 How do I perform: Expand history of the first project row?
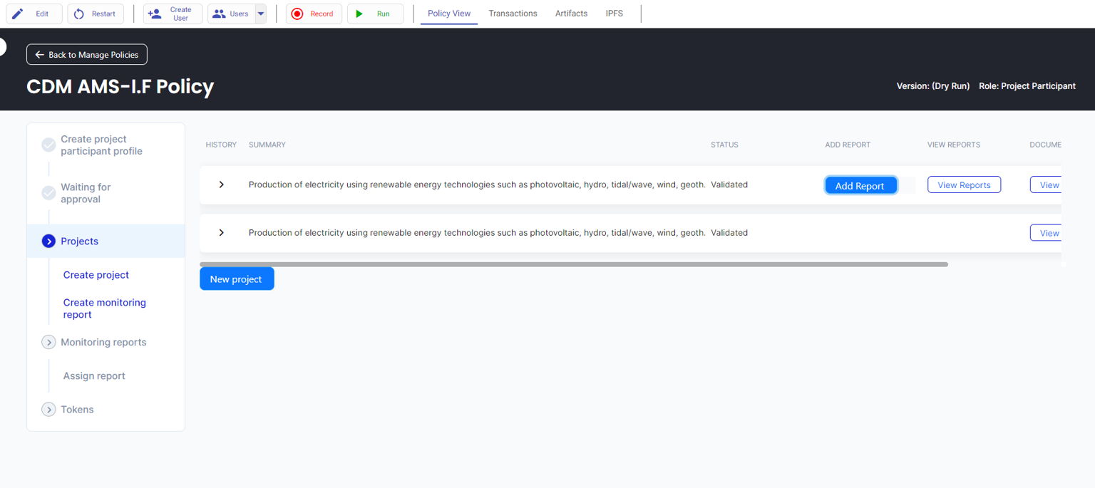[221, 185]
